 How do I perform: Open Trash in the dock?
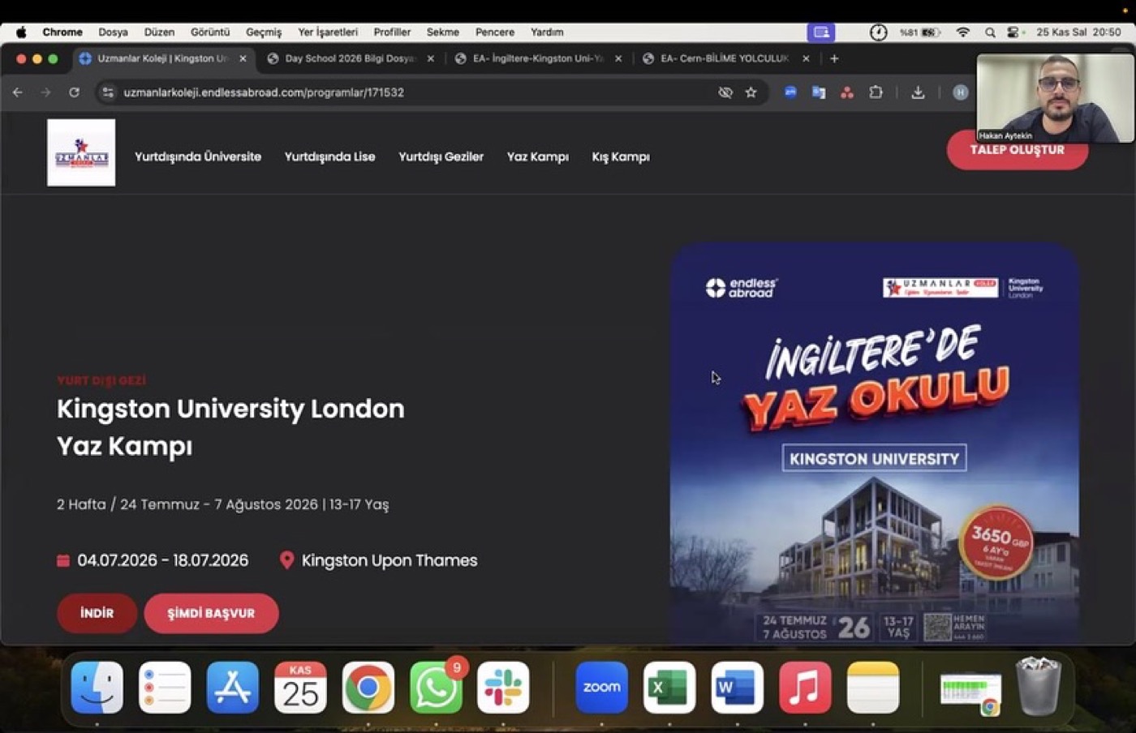(x=1038, y=688)
